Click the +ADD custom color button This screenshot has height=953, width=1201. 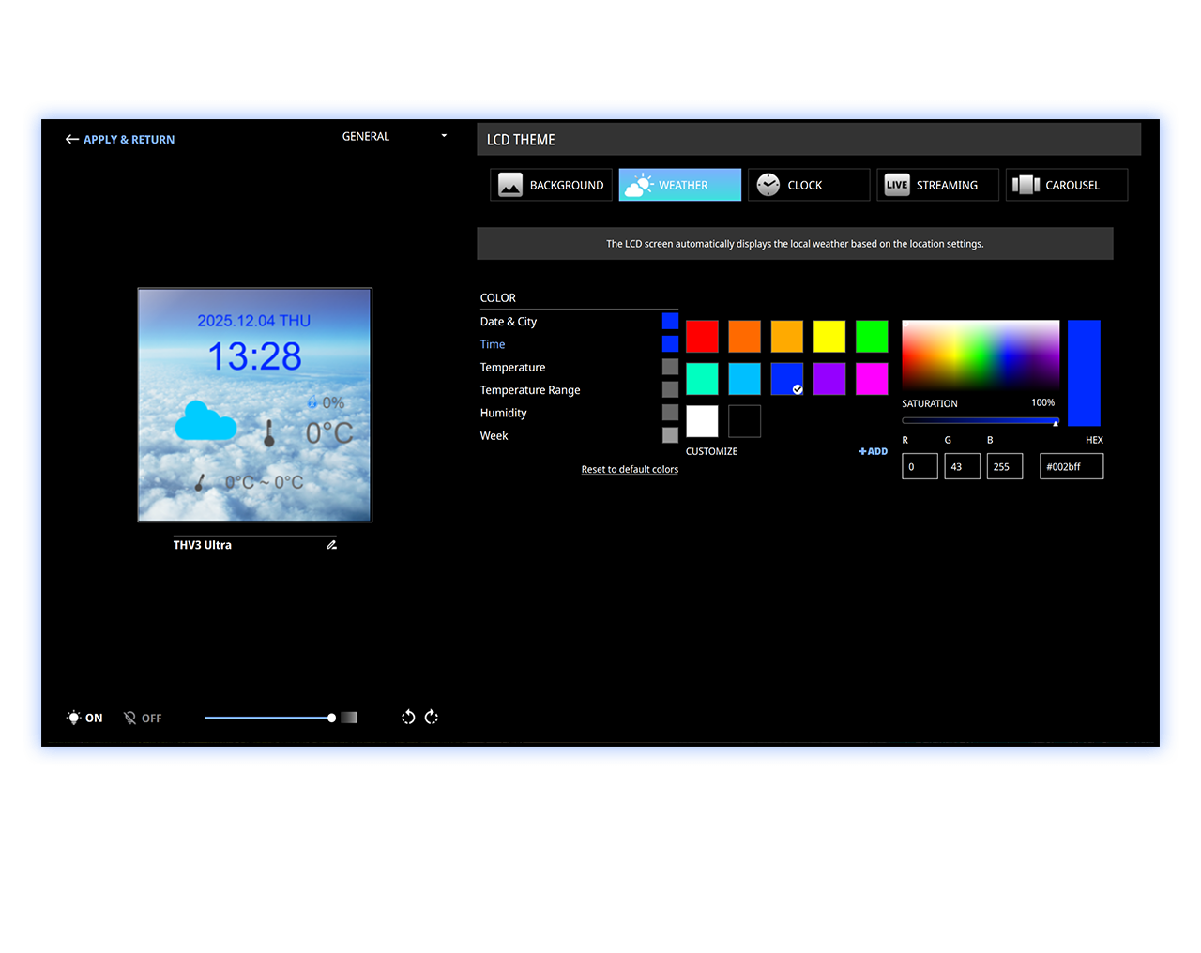pyautogui.click(x=873, y=451)
